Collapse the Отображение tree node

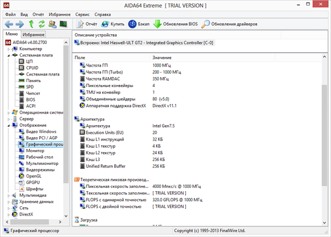click(x=9, y=126)
